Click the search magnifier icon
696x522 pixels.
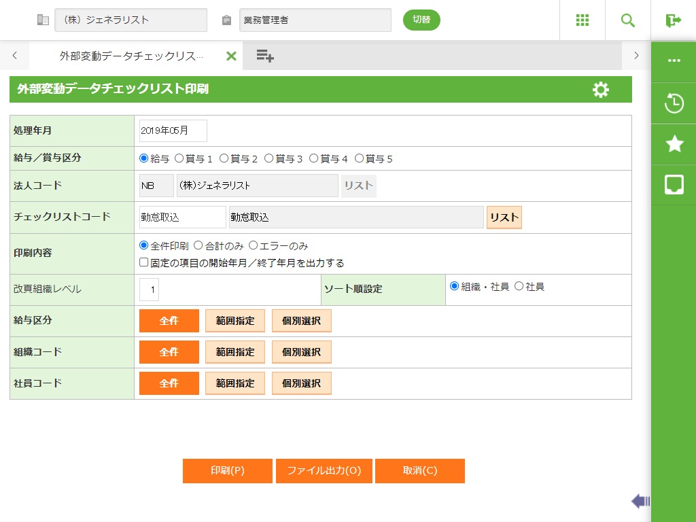[627, 20]
